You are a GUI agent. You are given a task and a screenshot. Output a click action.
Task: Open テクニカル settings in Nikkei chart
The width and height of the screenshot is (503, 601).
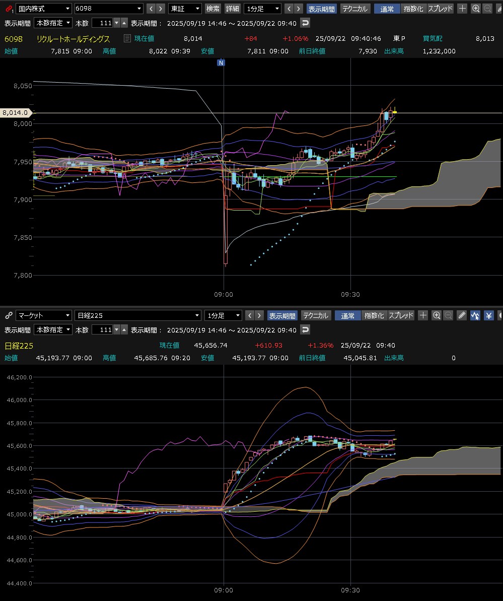[x=316, y=315]
